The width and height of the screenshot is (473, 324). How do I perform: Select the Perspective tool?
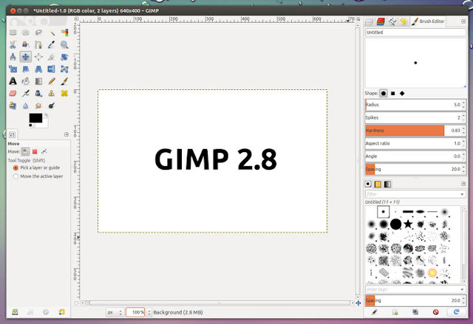38,69
